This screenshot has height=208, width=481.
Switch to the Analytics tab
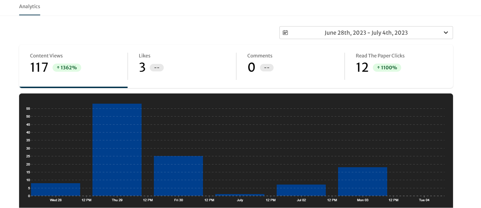point(29,6)
